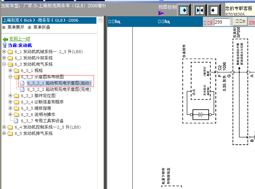Click the page icon of 6_3_2_1
The image size is (255, 189).
click(x=22, y=83)
